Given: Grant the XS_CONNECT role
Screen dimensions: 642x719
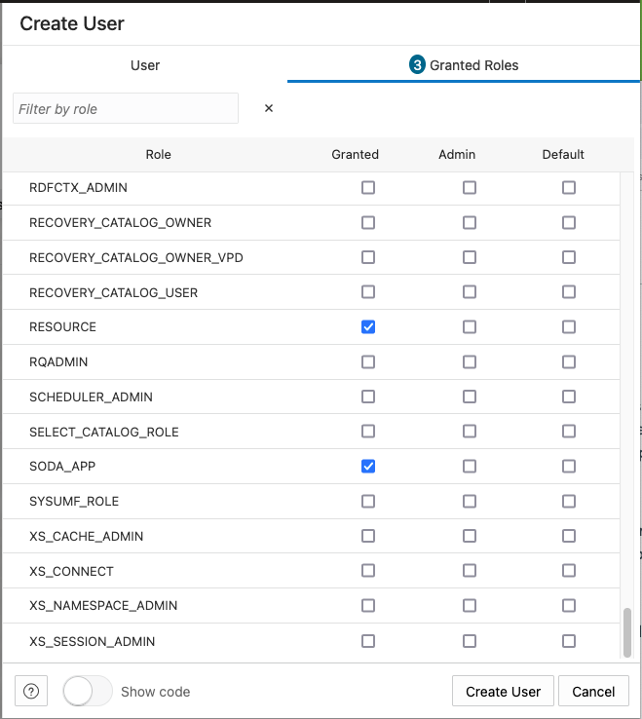Looking at the screenshot, I should pyautogui.click(x=368, y=571).
